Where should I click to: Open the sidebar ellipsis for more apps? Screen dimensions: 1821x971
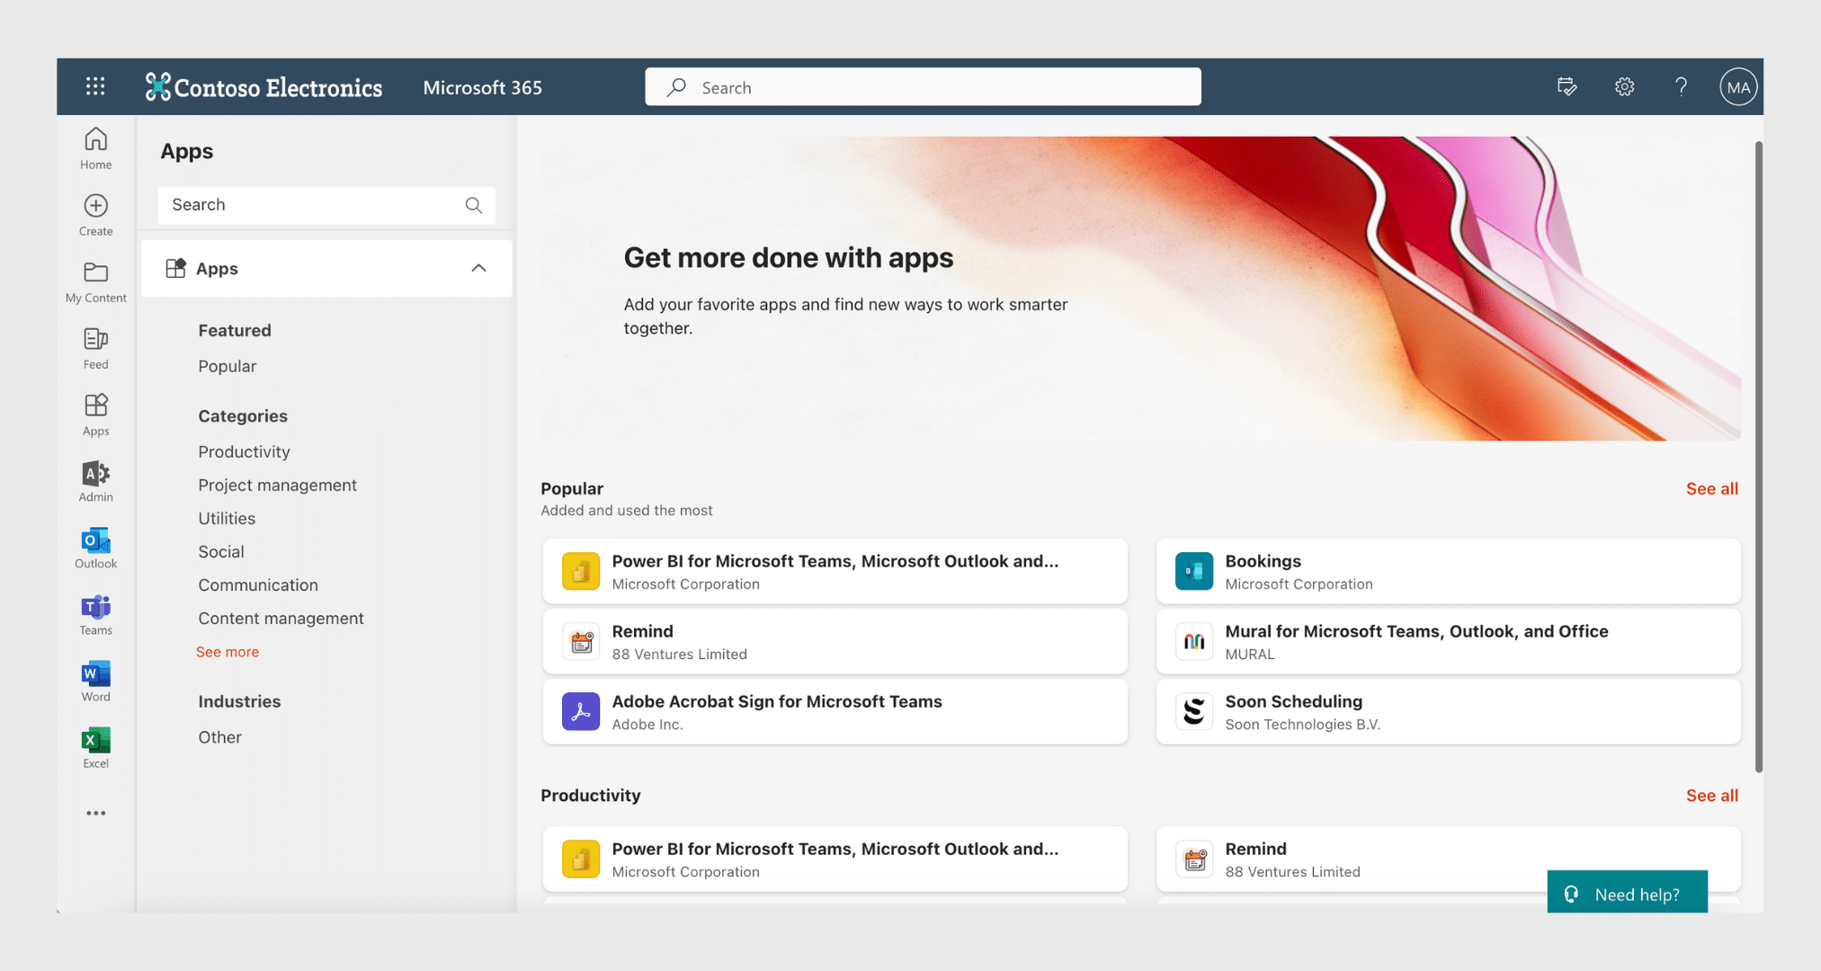(94, 813)
